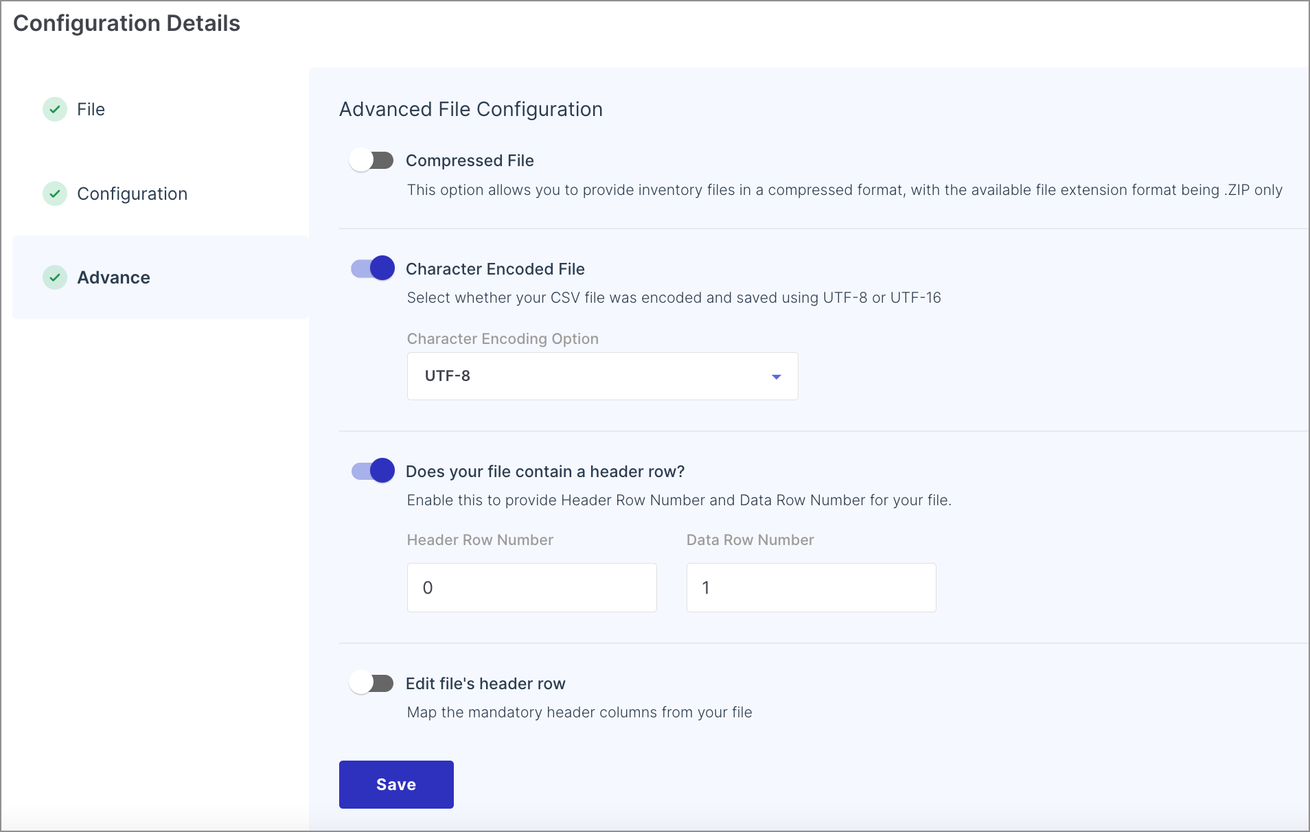Click the Data Row Number label
Viewport: 1310px width, 832px height.
[750, 540]
